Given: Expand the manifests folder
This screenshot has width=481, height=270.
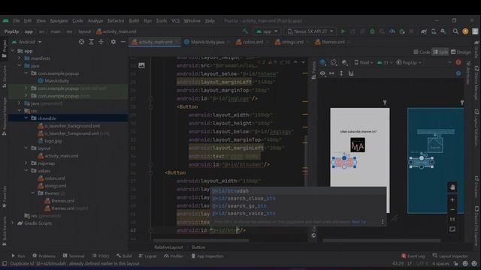Looking at the screenshot, I should tap(20, 58).
